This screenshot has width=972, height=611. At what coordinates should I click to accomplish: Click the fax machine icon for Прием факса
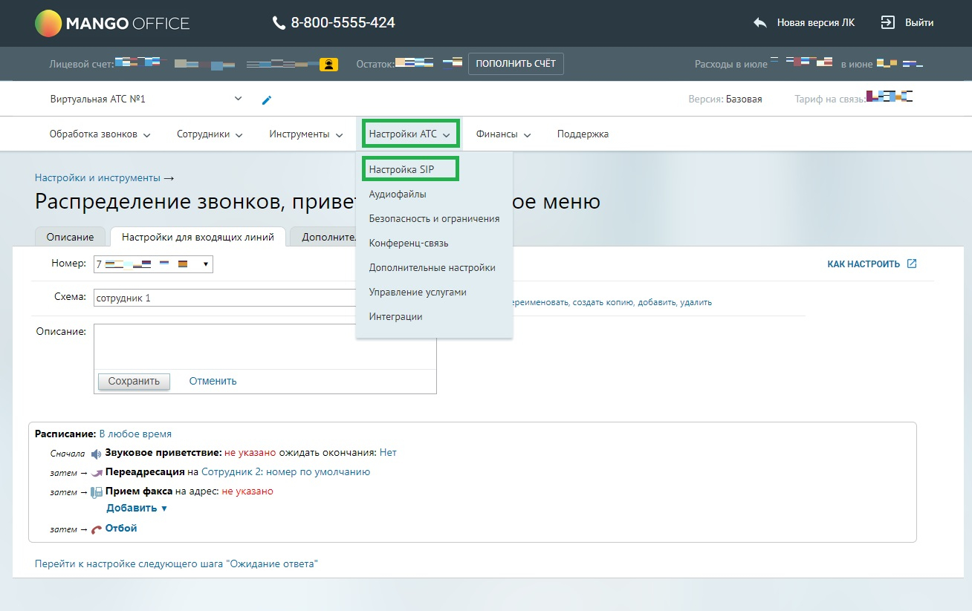click(97, 491)
